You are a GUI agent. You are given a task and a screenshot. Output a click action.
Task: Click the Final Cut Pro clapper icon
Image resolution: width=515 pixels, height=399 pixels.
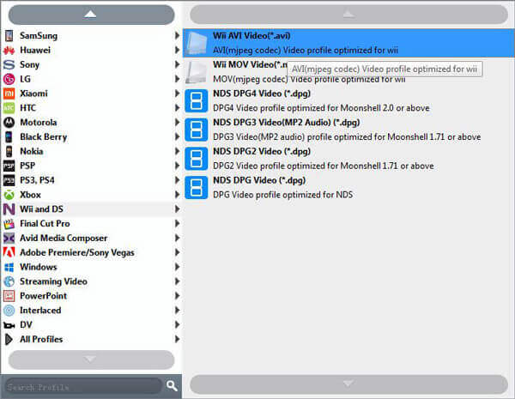pyautogui.click(x=9, y=224)
